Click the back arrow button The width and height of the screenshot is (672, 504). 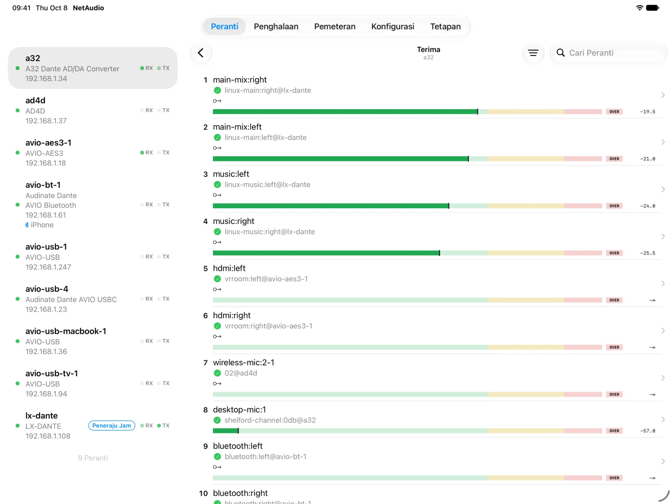201,53
